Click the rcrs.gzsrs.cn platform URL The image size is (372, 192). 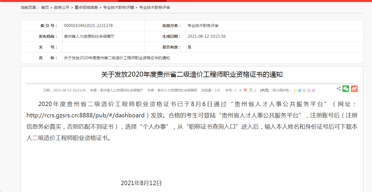coord(85,115)
